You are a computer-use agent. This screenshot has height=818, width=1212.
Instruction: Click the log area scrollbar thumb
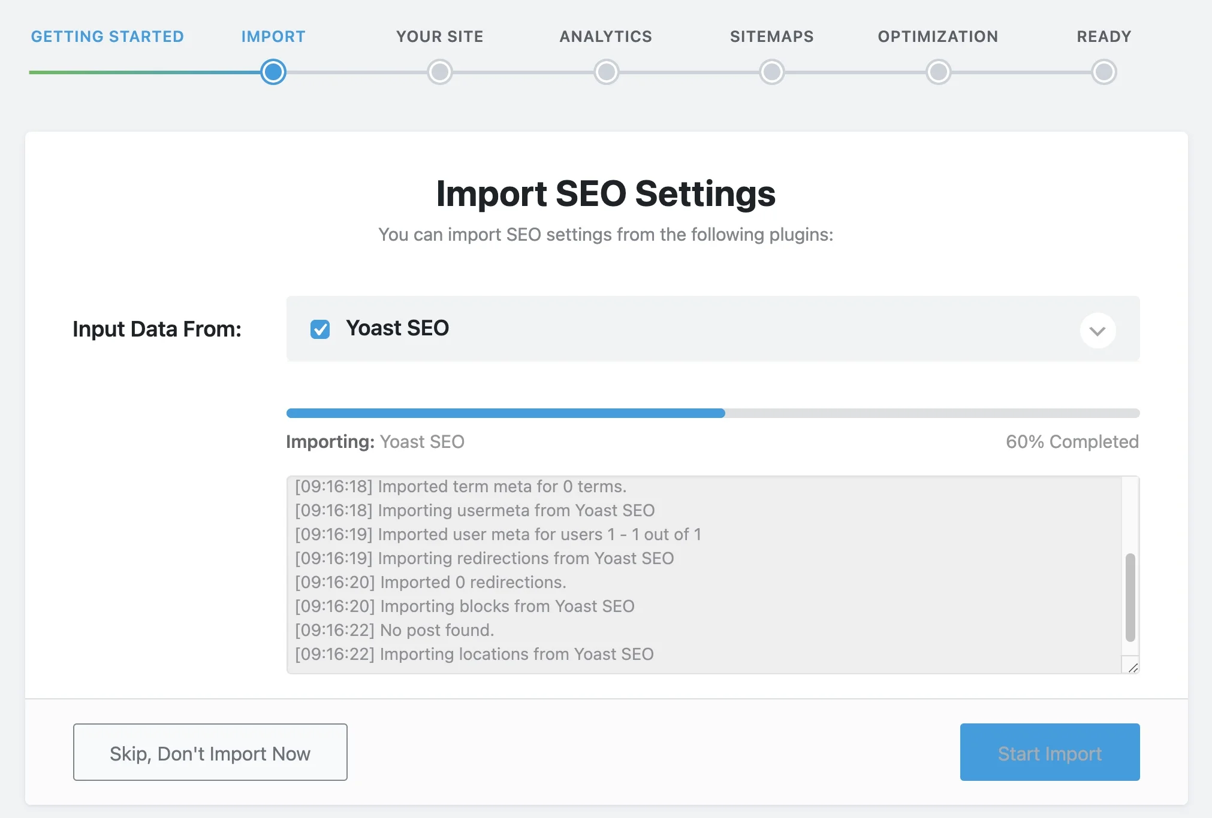click(x=1130, y=597)
